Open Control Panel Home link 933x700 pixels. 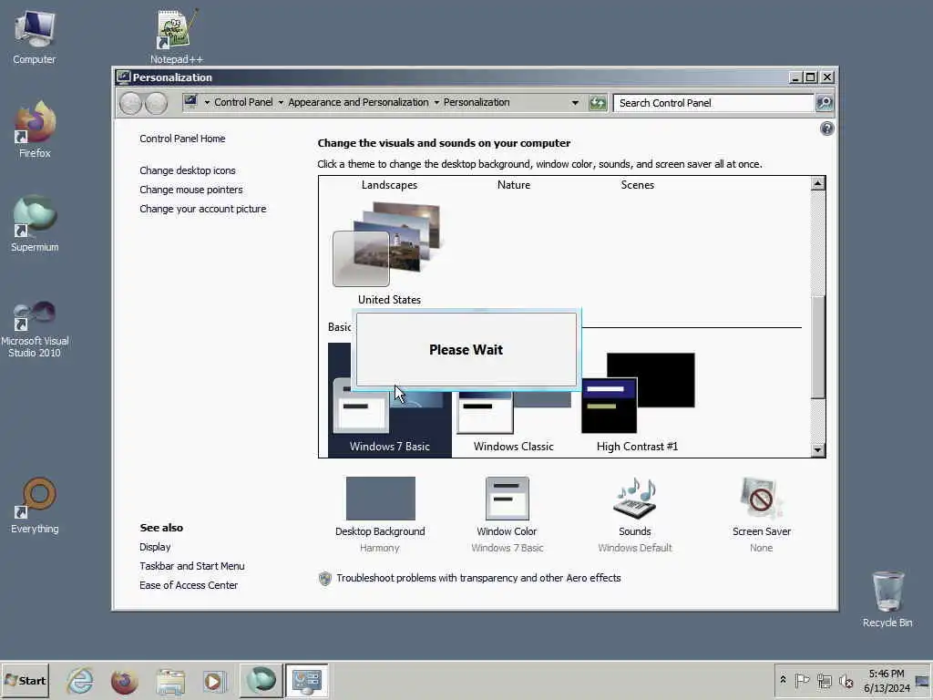(x=182, y=139)
